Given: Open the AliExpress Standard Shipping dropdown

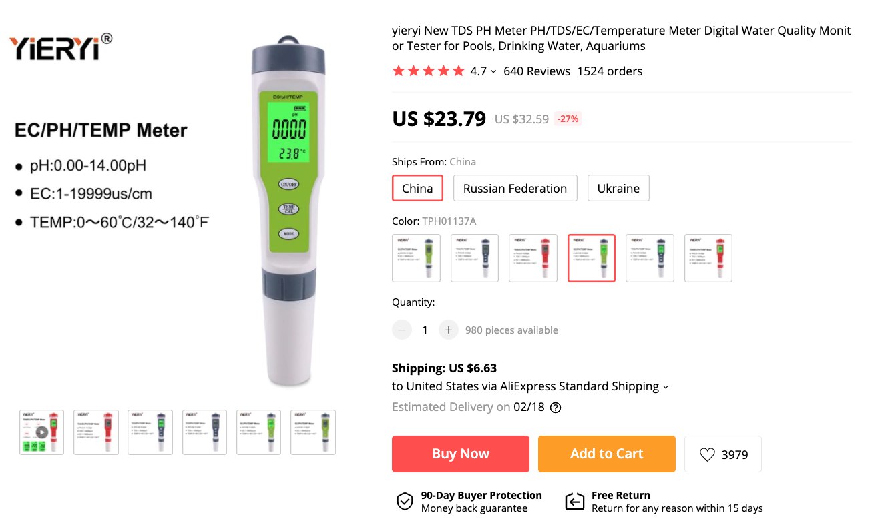Looking at the screenshot, I should coord(665,387).
